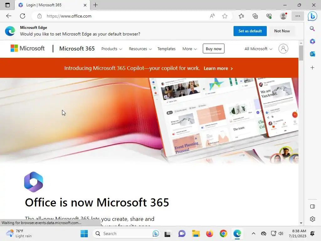
Task: Open Outlook in the sidebar
Action: (312, 54)
